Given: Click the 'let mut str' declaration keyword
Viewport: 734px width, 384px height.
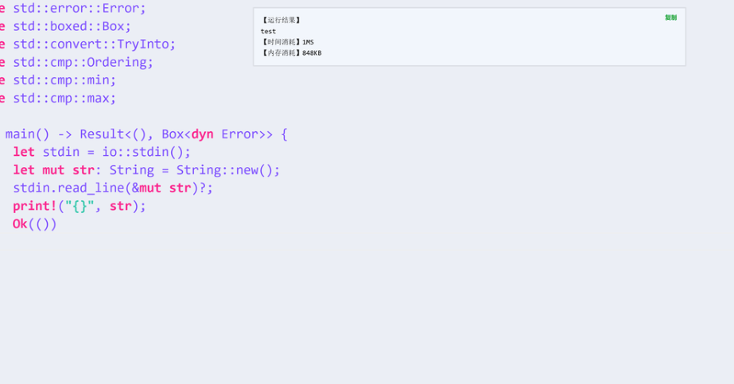Looking at the screenshot, I should tap(53, 170).
